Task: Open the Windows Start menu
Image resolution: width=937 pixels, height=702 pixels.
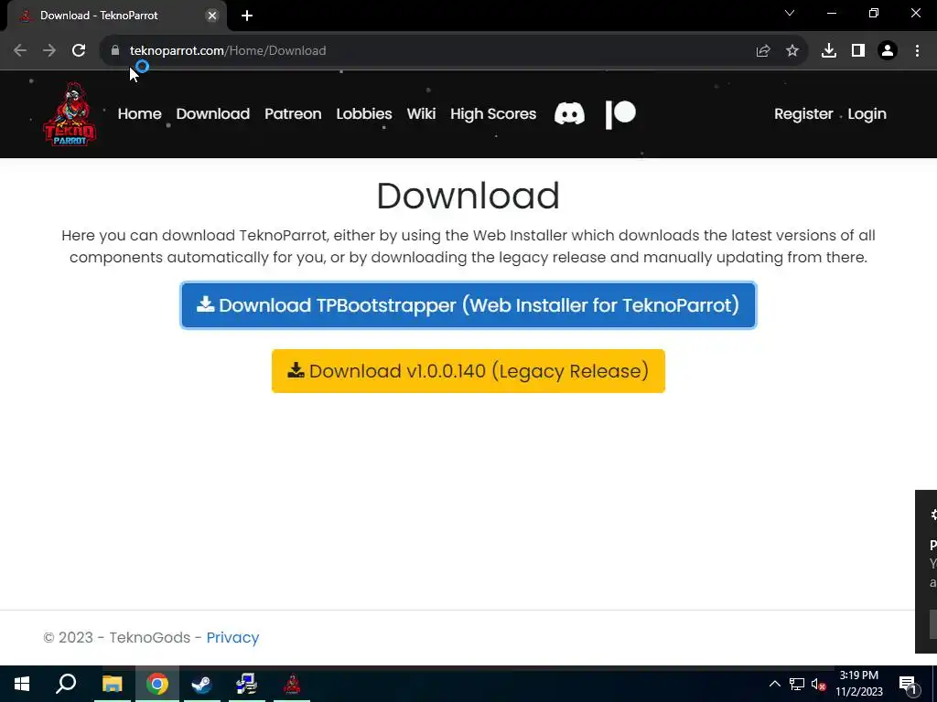Action: (22, 684)
